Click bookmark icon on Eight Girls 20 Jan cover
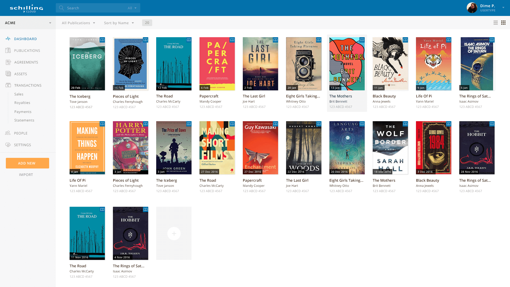The height and width of the screenshot is (287, 510). click(319, 40)
